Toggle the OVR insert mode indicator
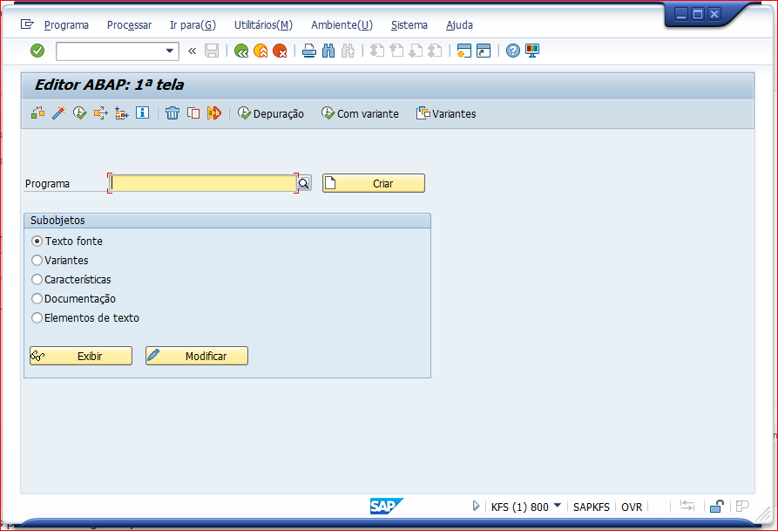The width and height of the screenshot is (778, 531). tap(632, 507)
